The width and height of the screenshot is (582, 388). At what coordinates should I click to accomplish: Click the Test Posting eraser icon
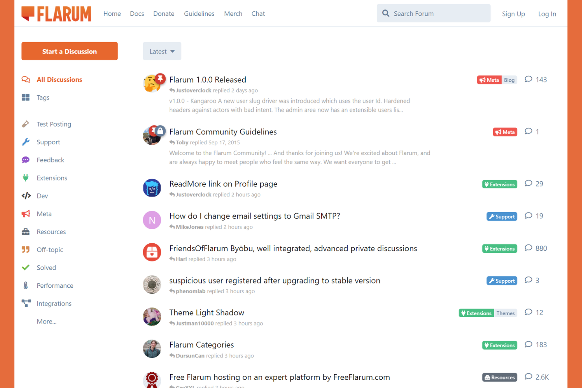click(26, 124)
